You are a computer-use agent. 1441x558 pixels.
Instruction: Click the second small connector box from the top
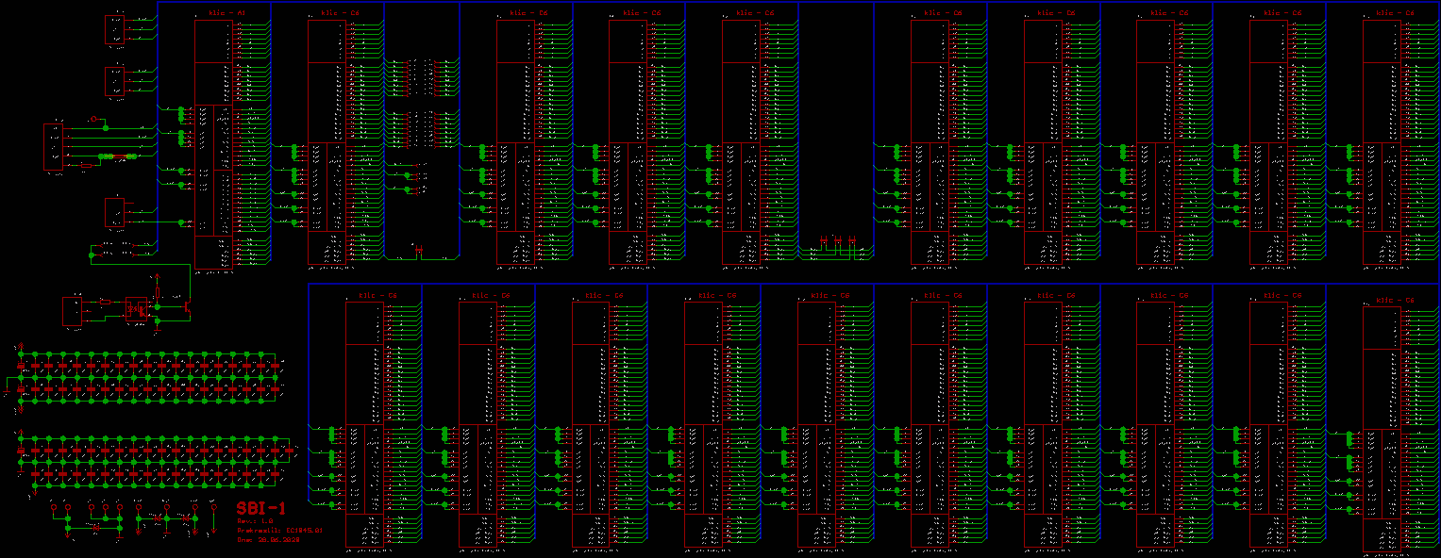(x=114, y=81)
